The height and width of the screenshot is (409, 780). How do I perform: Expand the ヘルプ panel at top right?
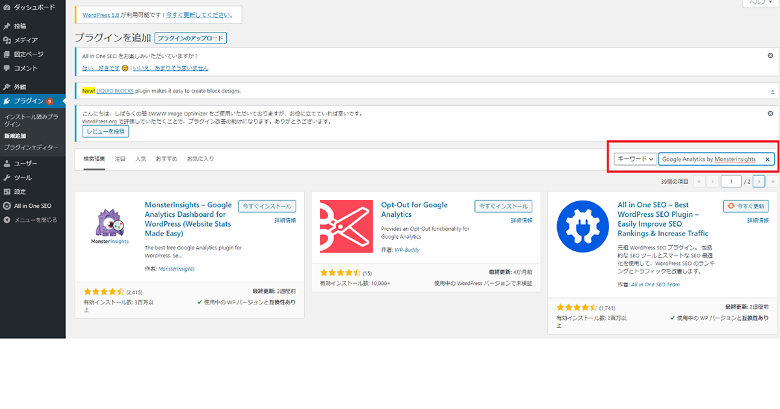[x=759, y=4]
